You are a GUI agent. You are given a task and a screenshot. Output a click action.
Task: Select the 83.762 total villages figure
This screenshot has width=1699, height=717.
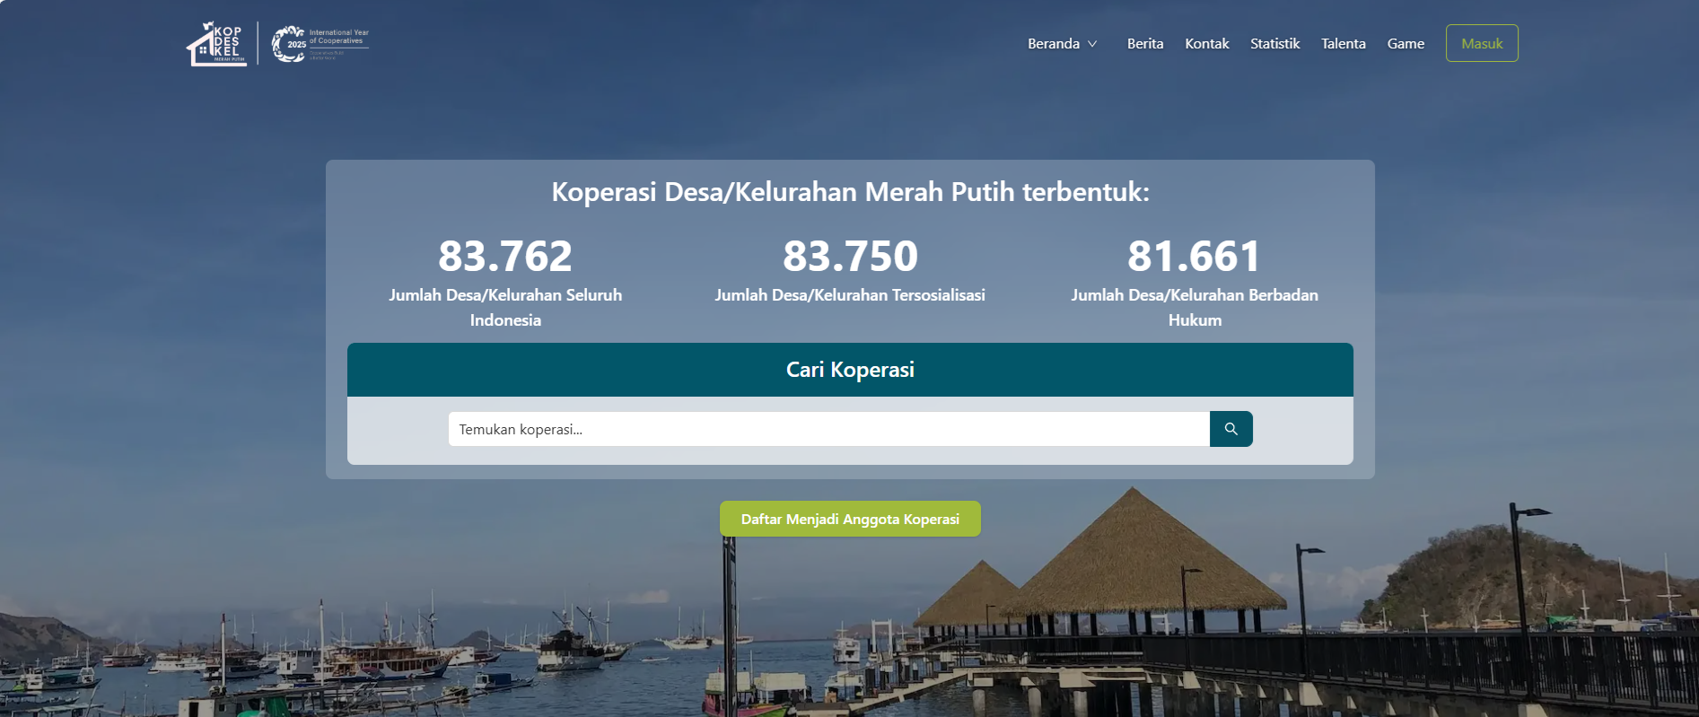(x=505, y=256)
